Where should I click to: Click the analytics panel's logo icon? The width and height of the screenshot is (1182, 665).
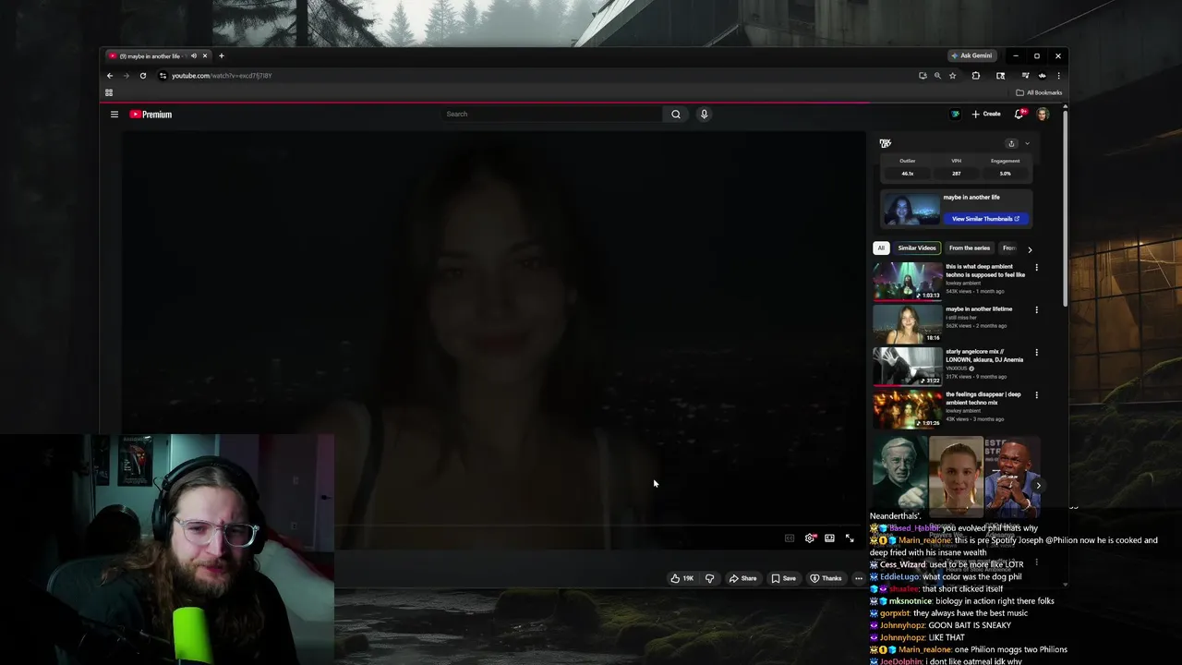885,143
